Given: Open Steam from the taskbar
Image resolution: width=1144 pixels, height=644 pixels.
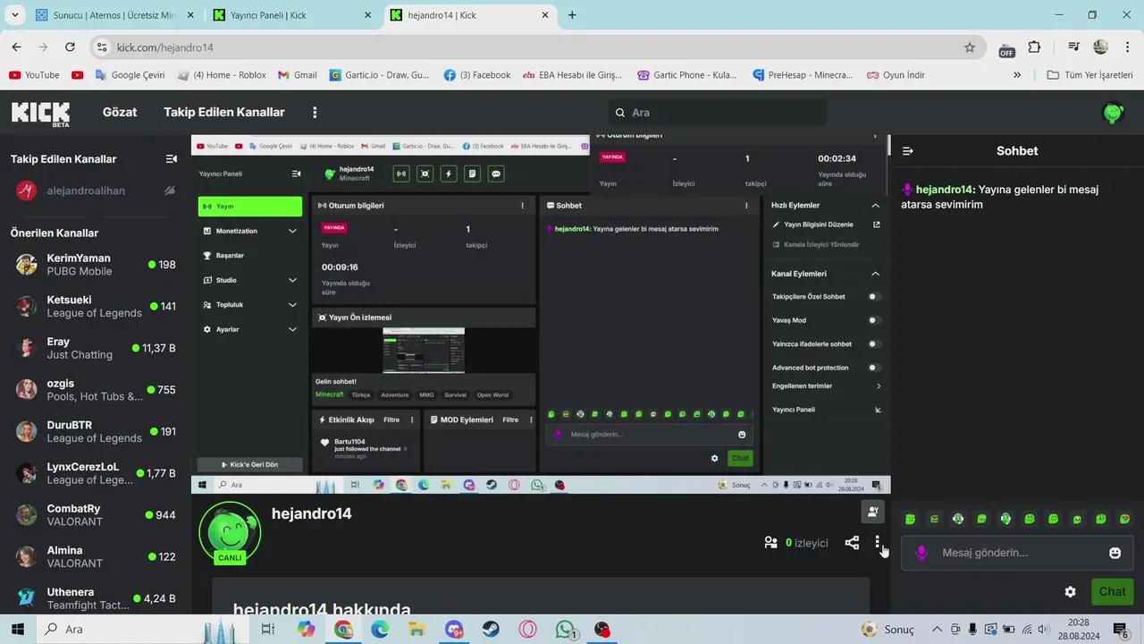Looking at the screenshot, I should 491,630.
